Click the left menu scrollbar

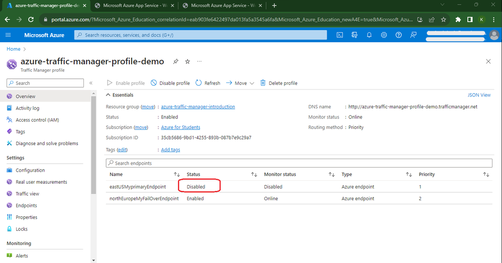[93, 145]
